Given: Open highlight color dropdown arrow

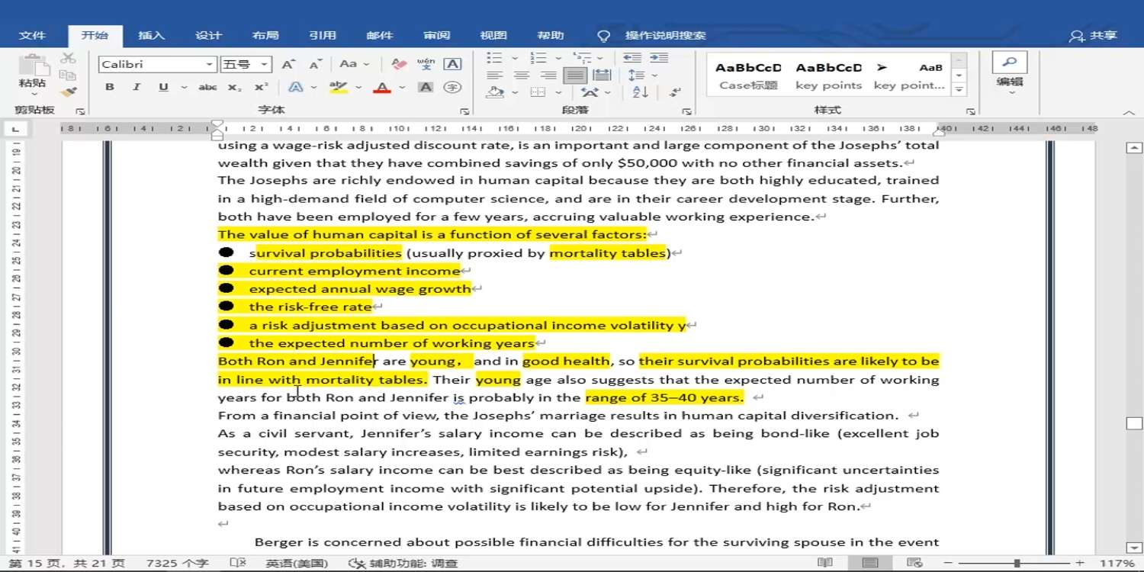Looking at the screenshot, I should point(357,88).
